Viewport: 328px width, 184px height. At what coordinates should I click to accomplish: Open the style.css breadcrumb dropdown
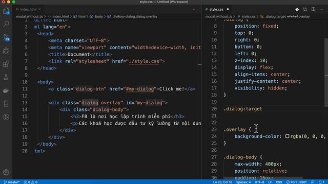(x=246, y=16)
